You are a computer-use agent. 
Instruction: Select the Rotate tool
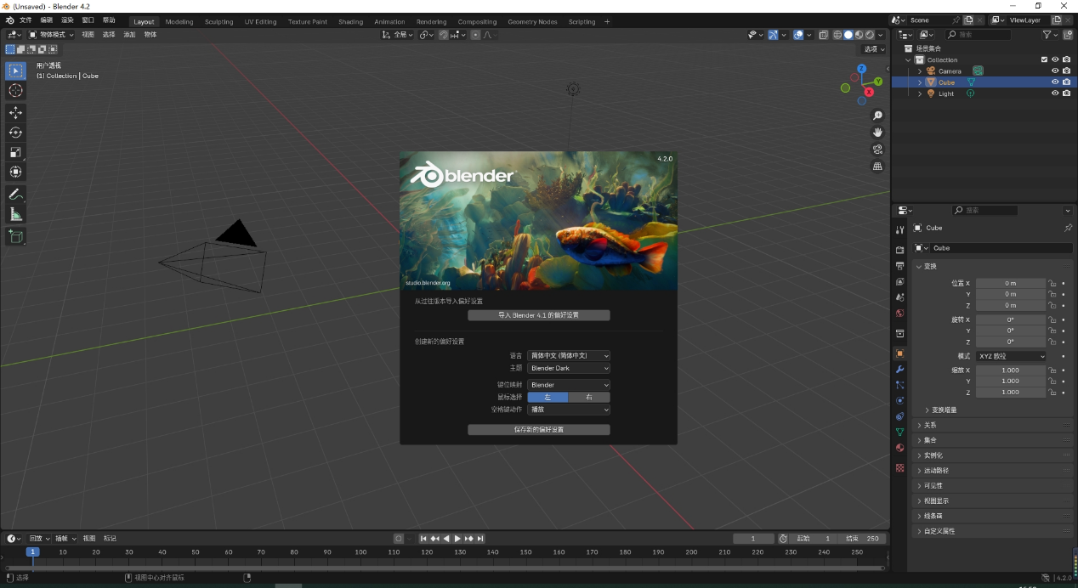15,133
